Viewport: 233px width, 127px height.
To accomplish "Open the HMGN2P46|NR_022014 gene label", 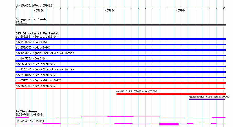I will (30, 121).
